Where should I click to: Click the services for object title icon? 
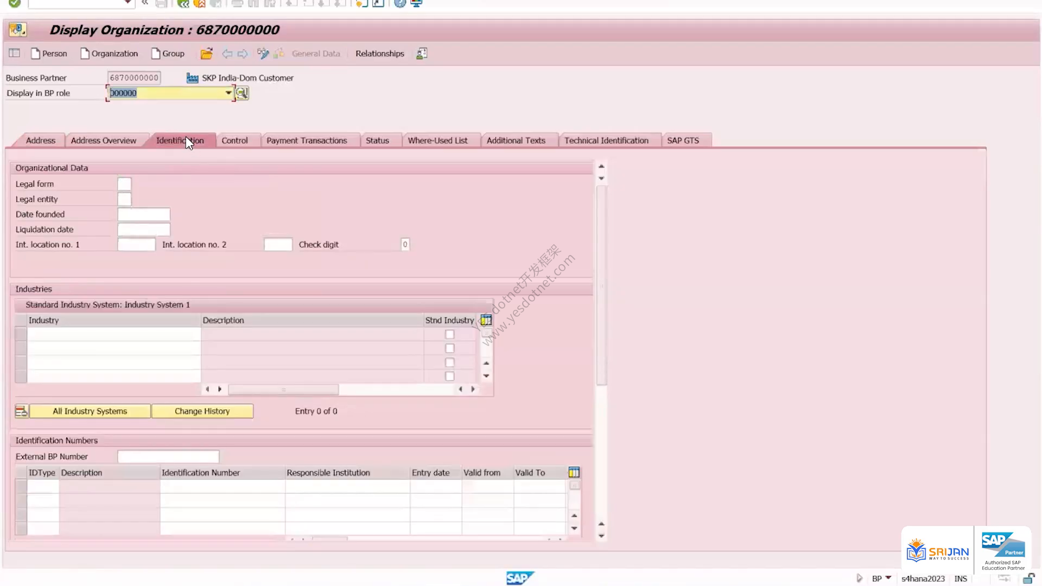point(17,30)
